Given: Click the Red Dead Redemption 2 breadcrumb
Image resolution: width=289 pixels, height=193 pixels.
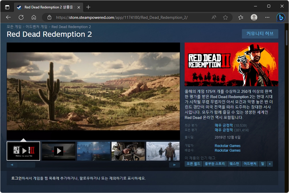Looking at the screenshot, I should click(x=71, y=27).
